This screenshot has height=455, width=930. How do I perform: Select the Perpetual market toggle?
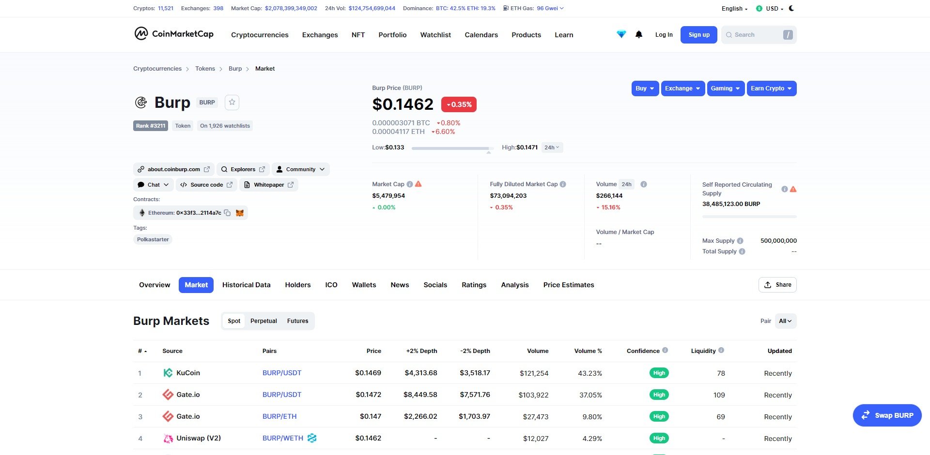(x=263, y=321)
